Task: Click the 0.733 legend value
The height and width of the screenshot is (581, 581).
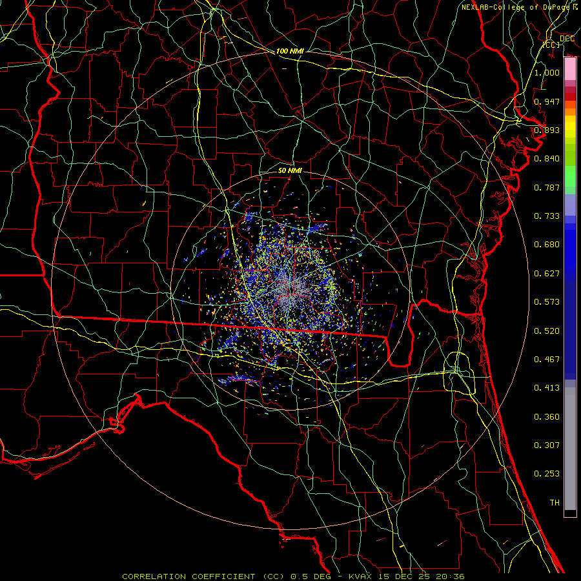Action: (x=547, y=216)
